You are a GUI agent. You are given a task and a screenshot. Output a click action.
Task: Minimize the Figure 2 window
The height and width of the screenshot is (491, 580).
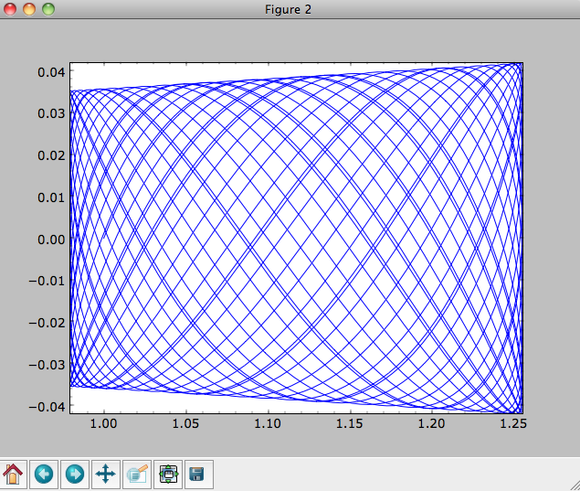coord(29,9)
